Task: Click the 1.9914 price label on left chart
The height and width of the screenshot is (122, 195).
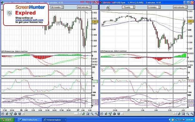Action: pyautogui.click(x=95, y=22)
